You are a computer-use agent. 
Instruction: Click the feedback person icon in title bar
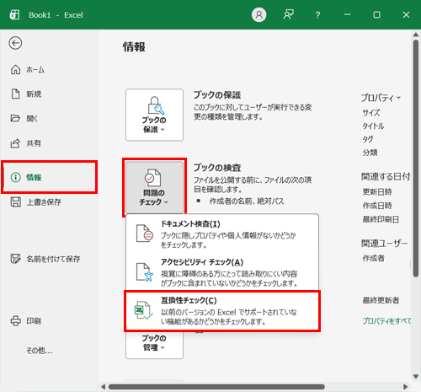click(x=288, y=14)
